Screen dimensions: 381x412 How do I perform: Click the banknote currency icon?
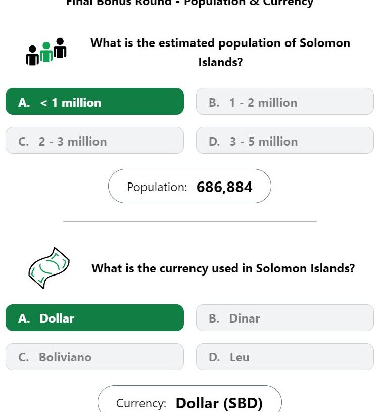click(x=49, y=268)
